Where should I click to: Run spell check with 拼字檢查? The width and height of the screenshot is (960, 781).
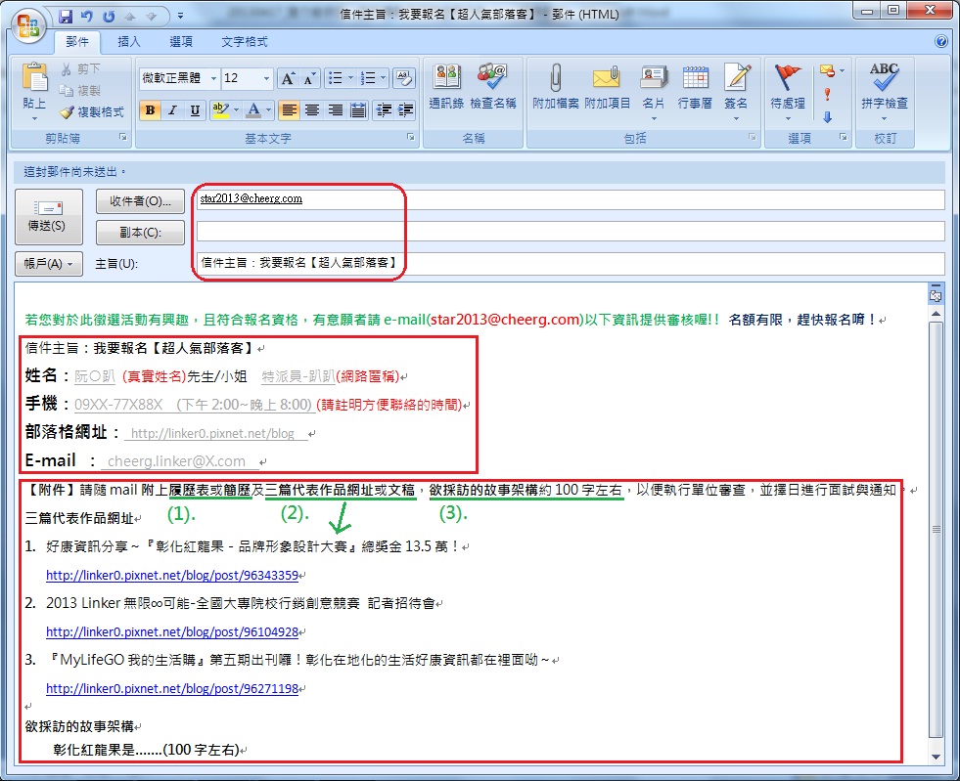[884, 92]
